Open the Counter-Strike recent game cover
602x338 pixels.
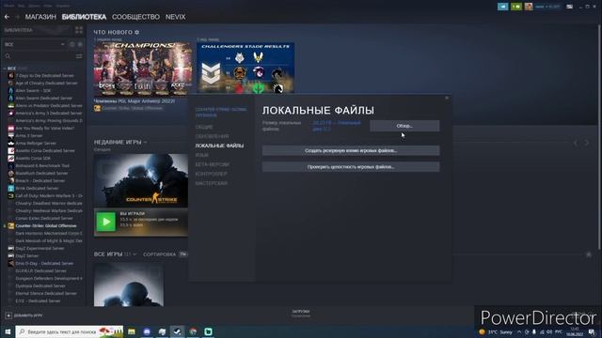coord(141,180)
